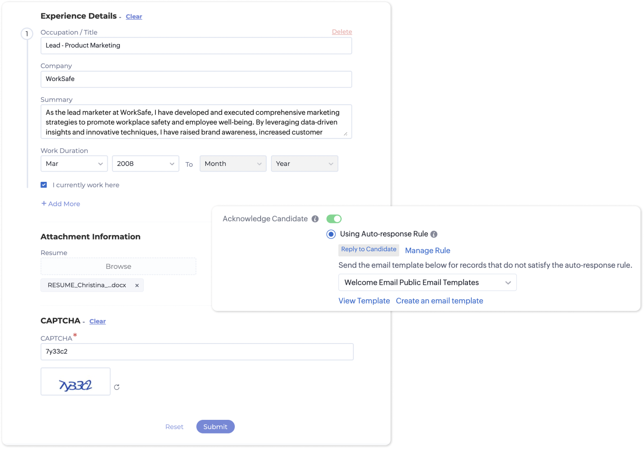The height and width of the screenshot is (449, 644).
Task: Click the info icon next to Using Auto-response Rule
Action: tap(434, 234)
